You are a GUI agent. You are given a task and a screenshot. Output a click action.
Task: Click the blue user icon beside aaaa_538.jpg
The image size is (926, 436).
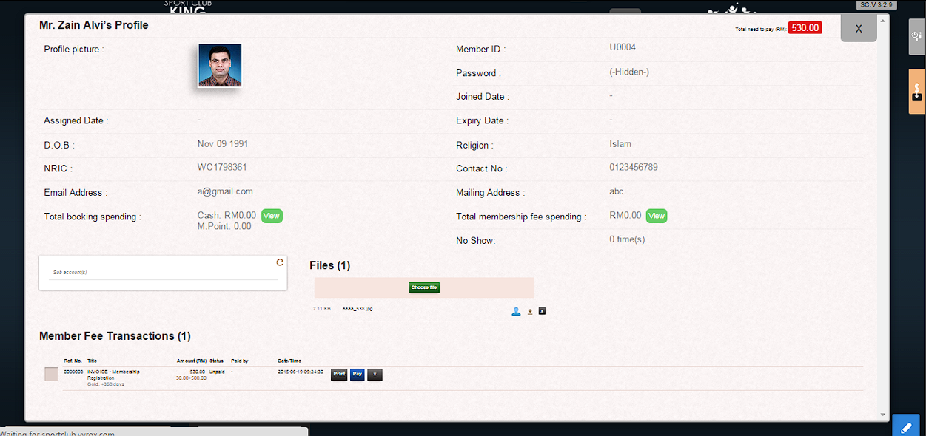click(516, 311)
